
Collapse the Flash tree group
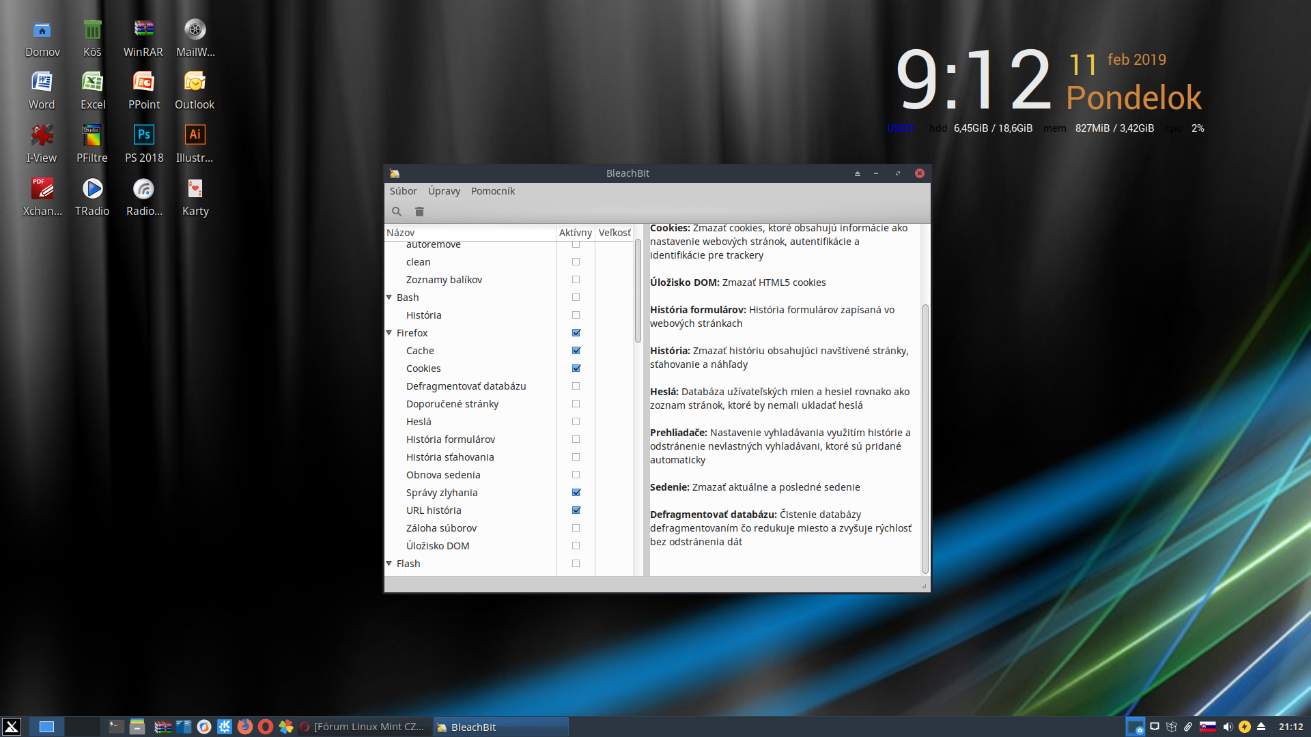tap(389, 564)
